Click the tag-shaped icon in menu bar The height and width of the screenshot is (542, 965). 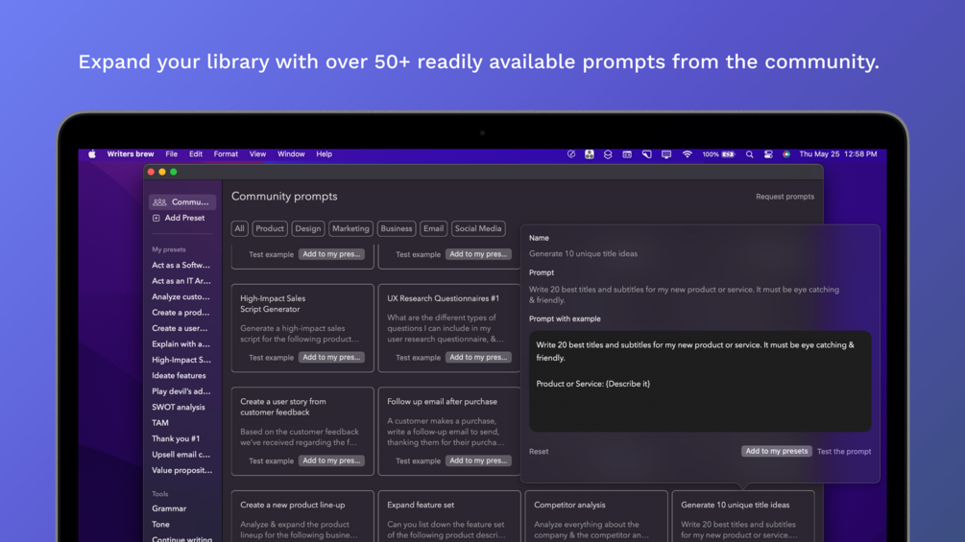[646, 154]
